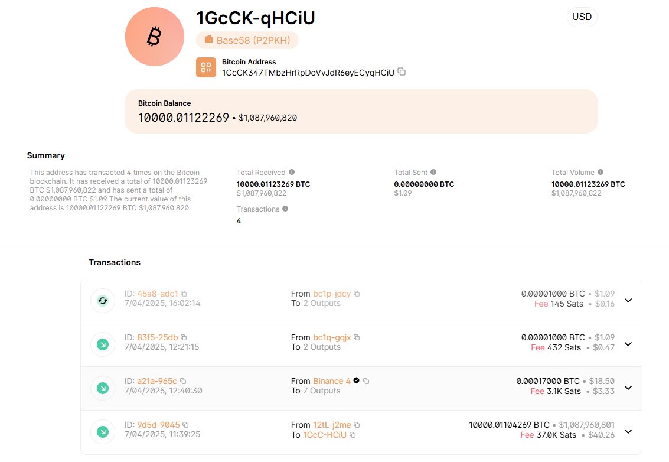Copy transaction ID 83f5-25db

tap(184, 337)
